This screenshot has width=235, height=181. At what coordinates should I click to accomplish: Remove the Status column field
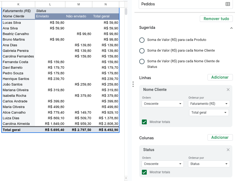pyautogui.click(x=228, y=150)
